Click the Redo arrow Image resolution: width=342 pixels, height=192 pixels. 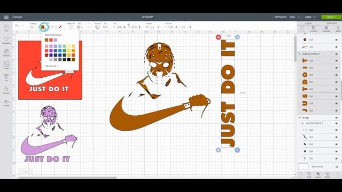click(22, 26)
